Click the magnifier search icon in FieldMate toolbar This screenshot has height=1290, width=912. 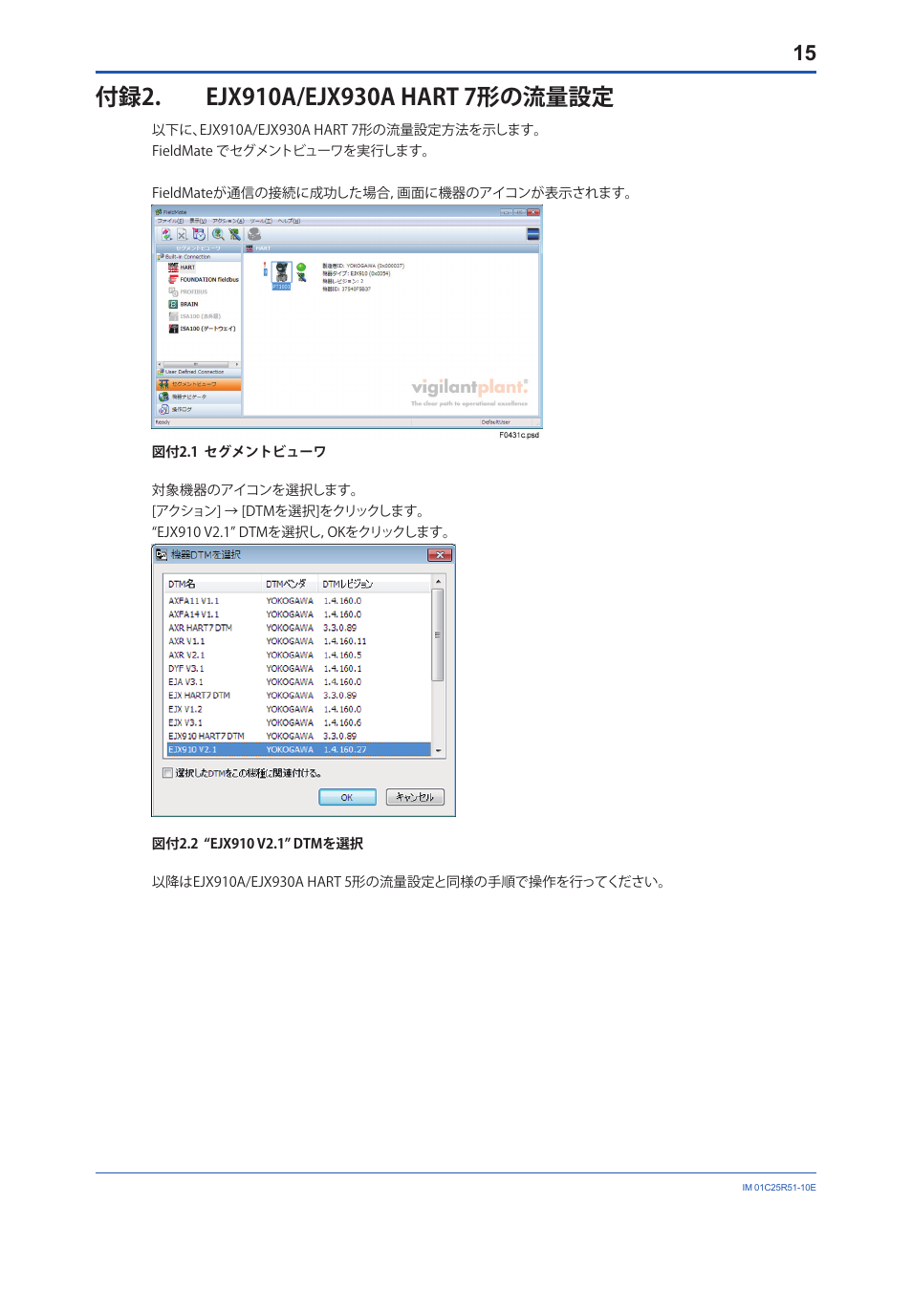point(218,233)
